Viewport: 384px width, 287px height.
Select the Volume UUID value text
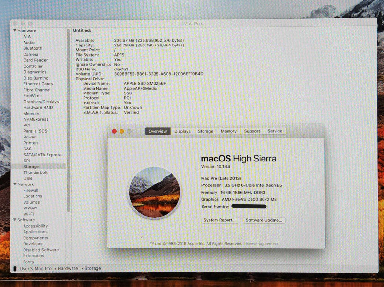[x=158, y=74]
